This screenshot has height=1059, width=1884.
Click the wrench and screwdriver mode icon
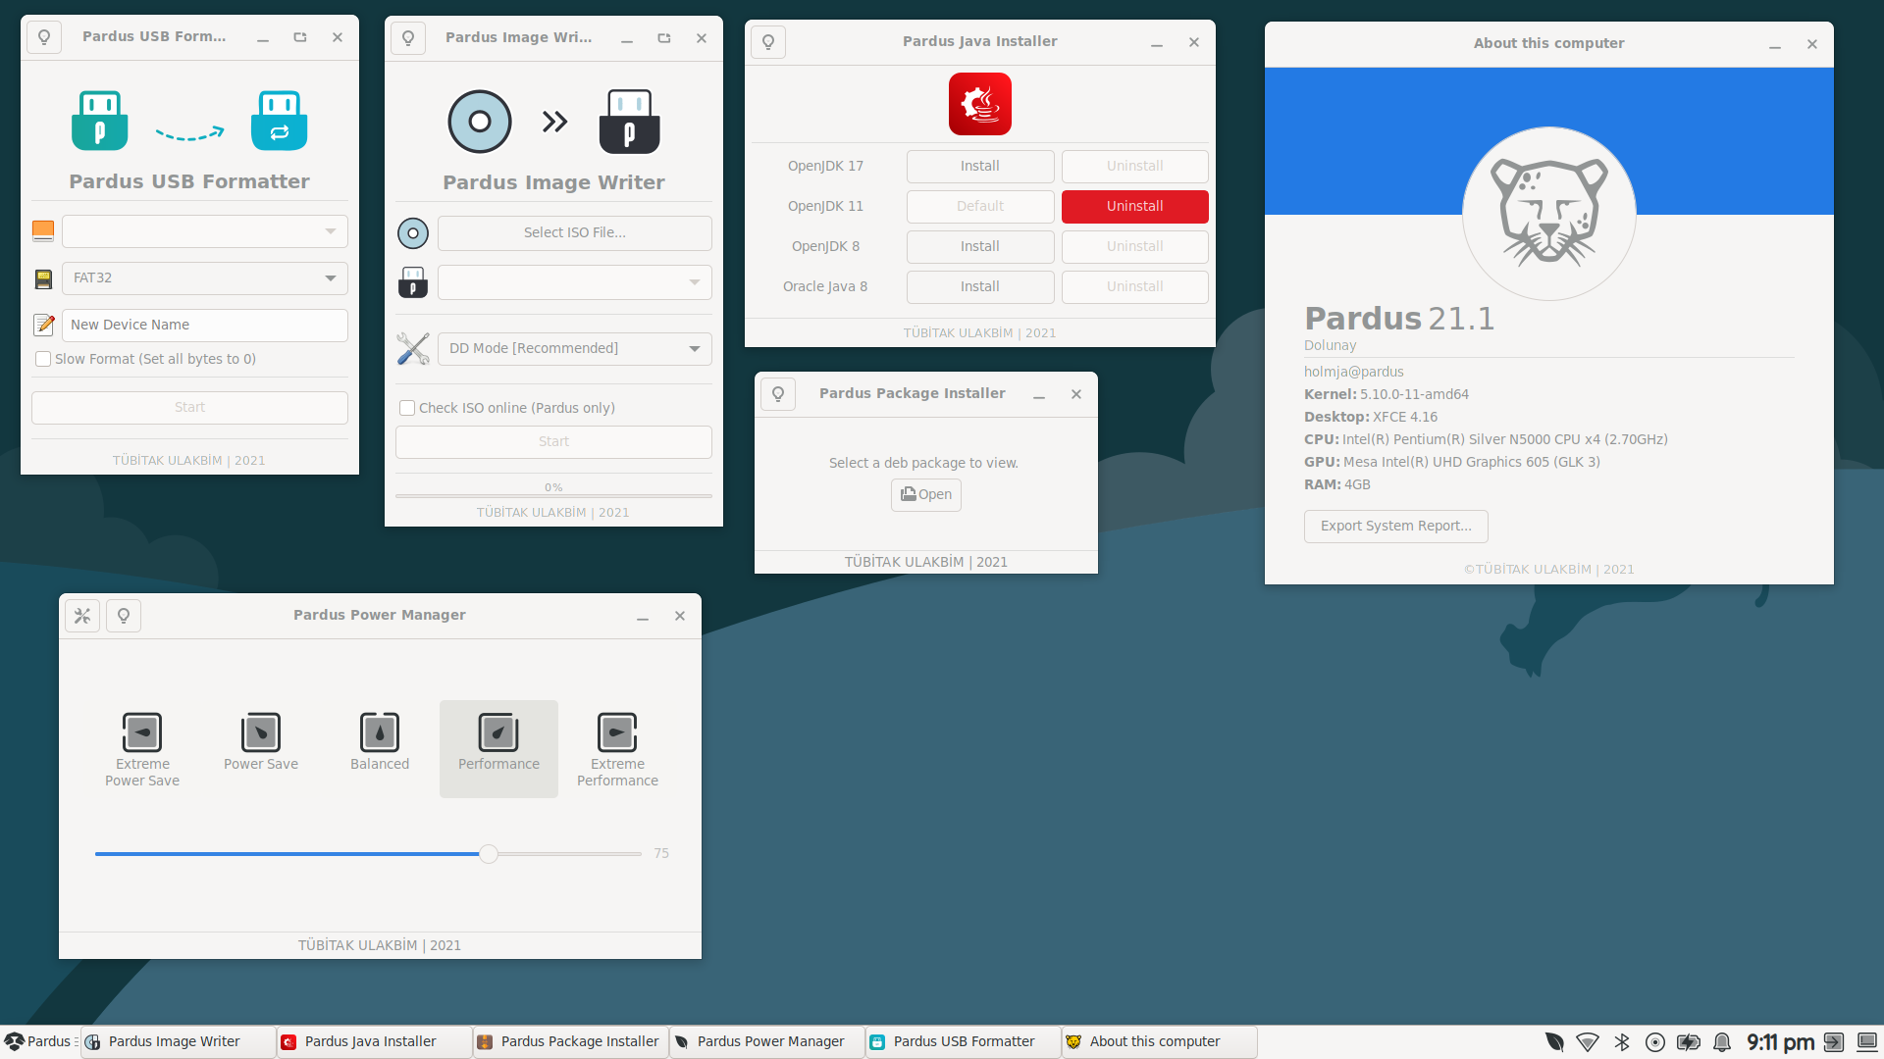(413, 349)
